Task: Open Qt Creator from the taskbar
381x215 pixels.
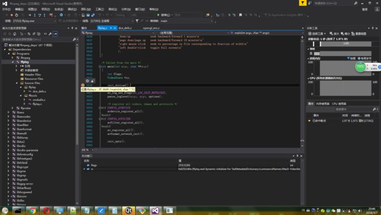Action: click(128, 210)
